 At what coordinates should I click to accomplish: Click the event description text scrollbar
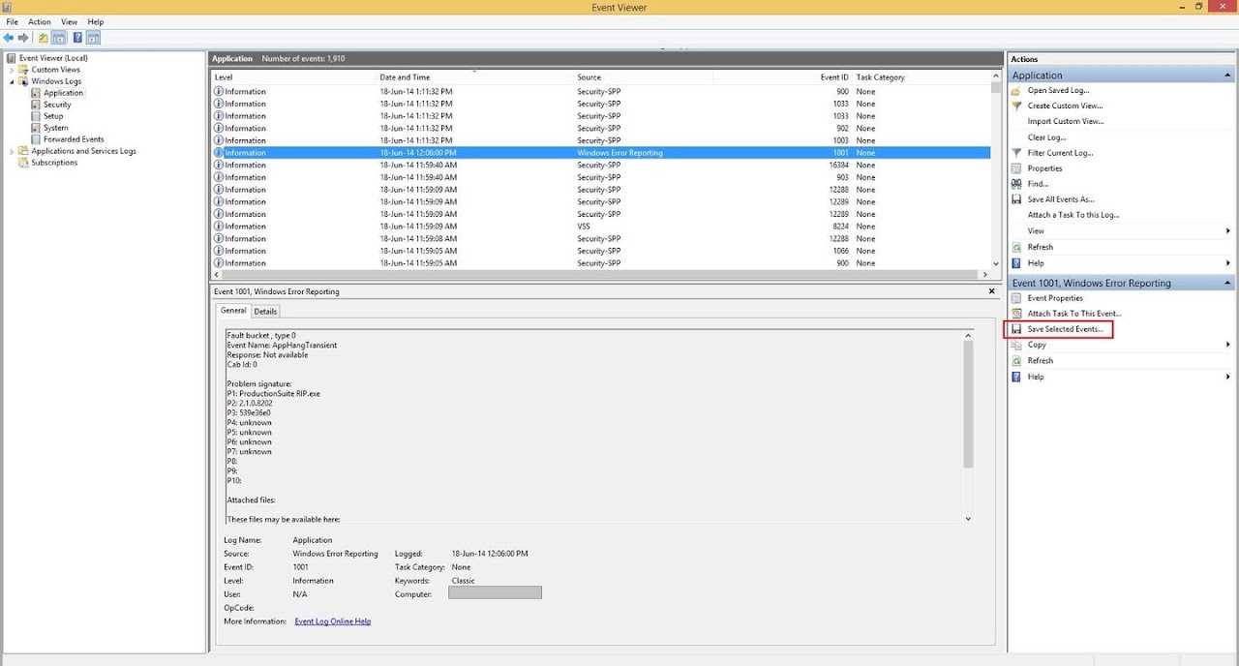[968, 427]
